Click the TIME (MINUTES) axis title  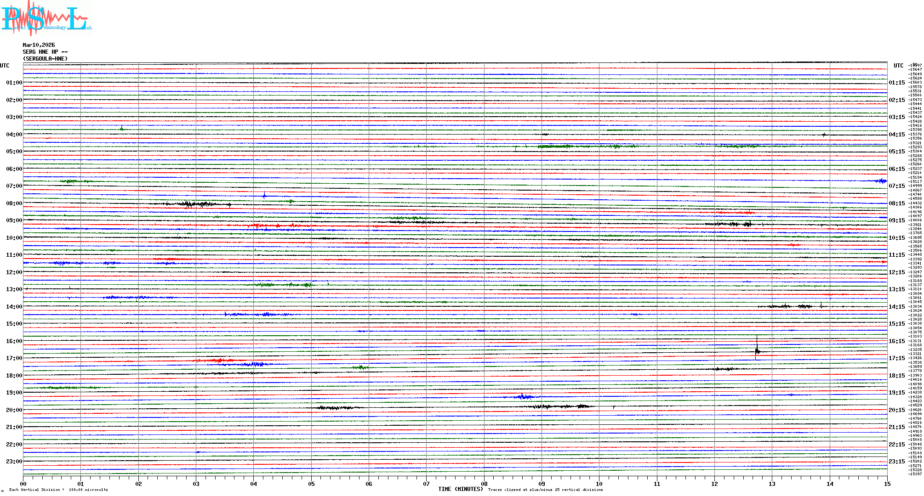coord(461,489)
